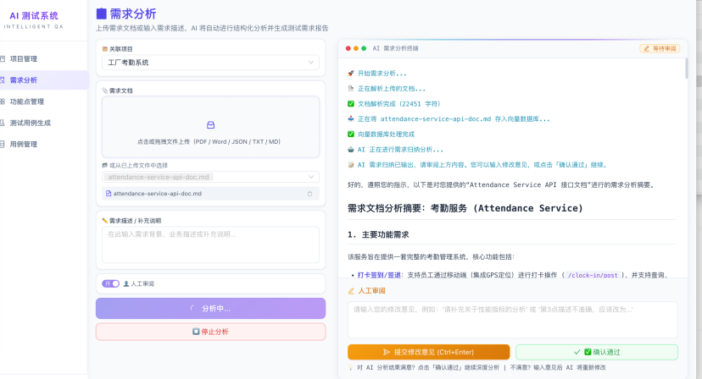Click the red terminal dot

348,48
